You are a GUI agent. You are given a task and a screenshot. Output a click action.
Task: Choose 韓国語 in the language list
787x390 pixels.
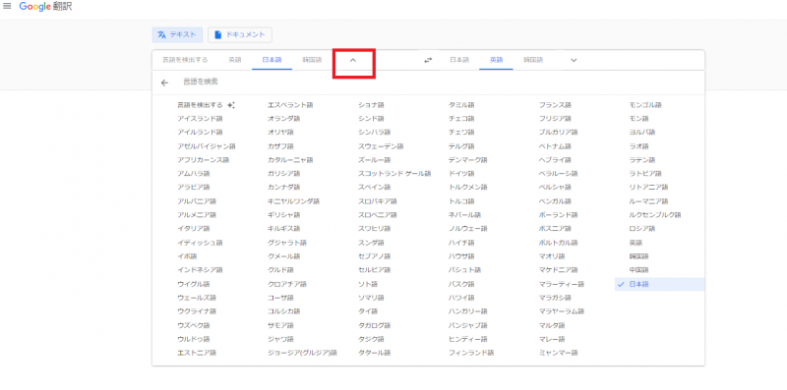click(x=638, y=256)
